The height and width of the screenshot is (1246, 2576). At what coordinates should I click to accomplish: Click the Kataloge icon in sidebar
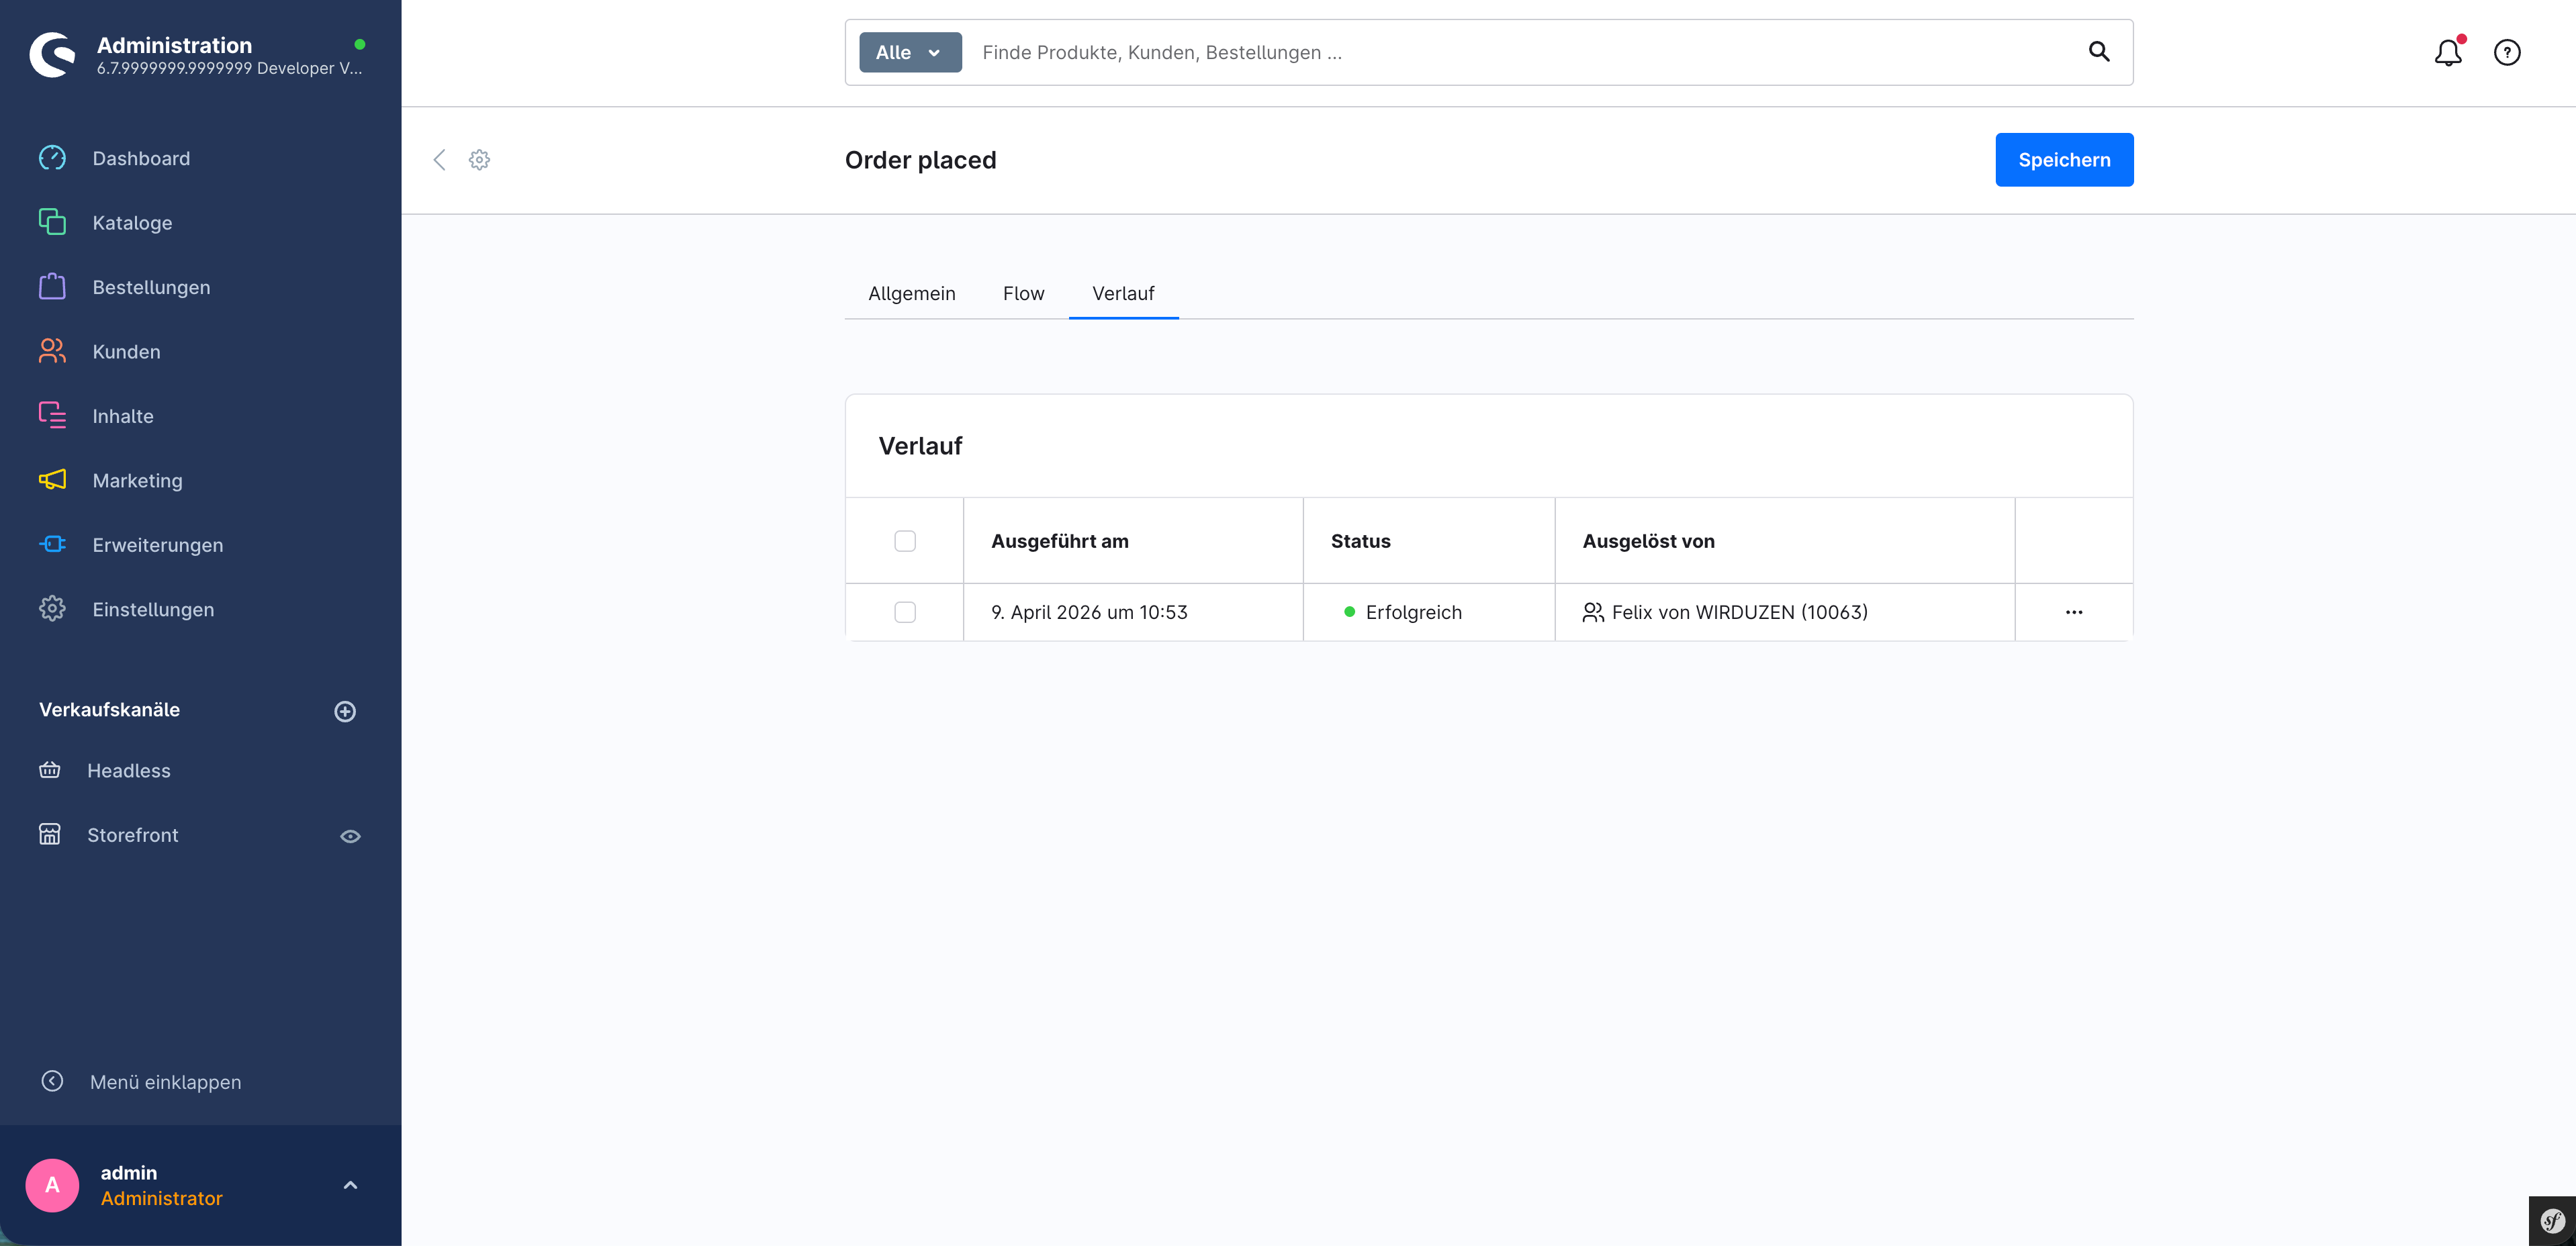point(52,222)
